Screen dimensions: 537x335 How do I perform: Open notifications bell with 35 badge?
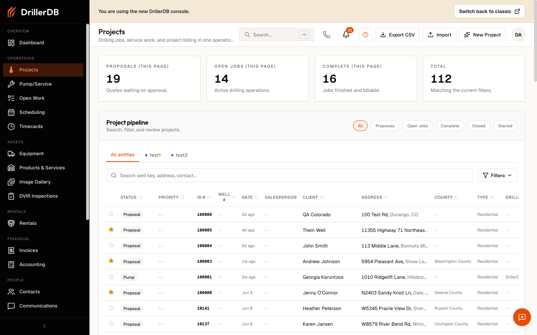click(346, 35)
